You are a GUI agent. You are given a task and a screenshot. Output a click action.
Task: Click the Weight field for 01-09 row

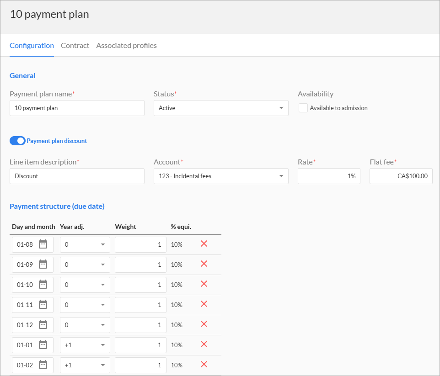point(140,265)
